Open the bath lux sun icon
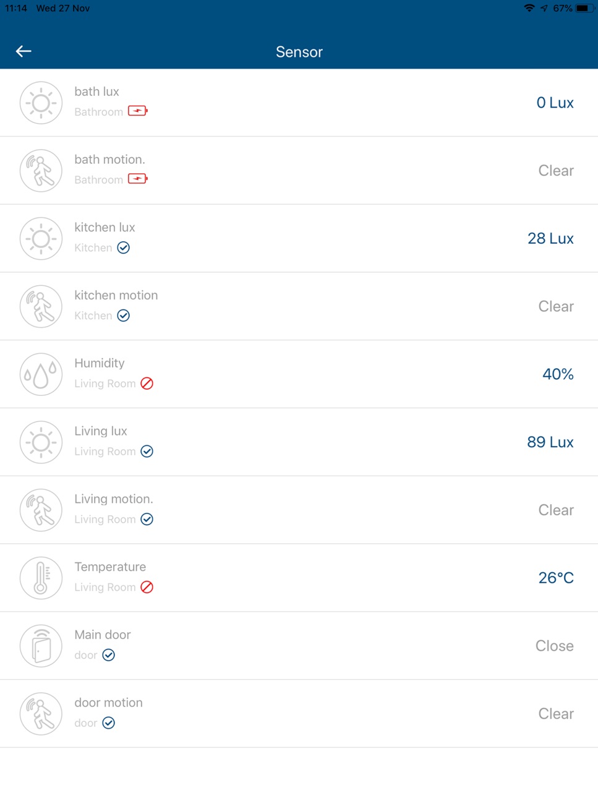The width and height of the screenshot is (598, 798). tap(41, 103)
